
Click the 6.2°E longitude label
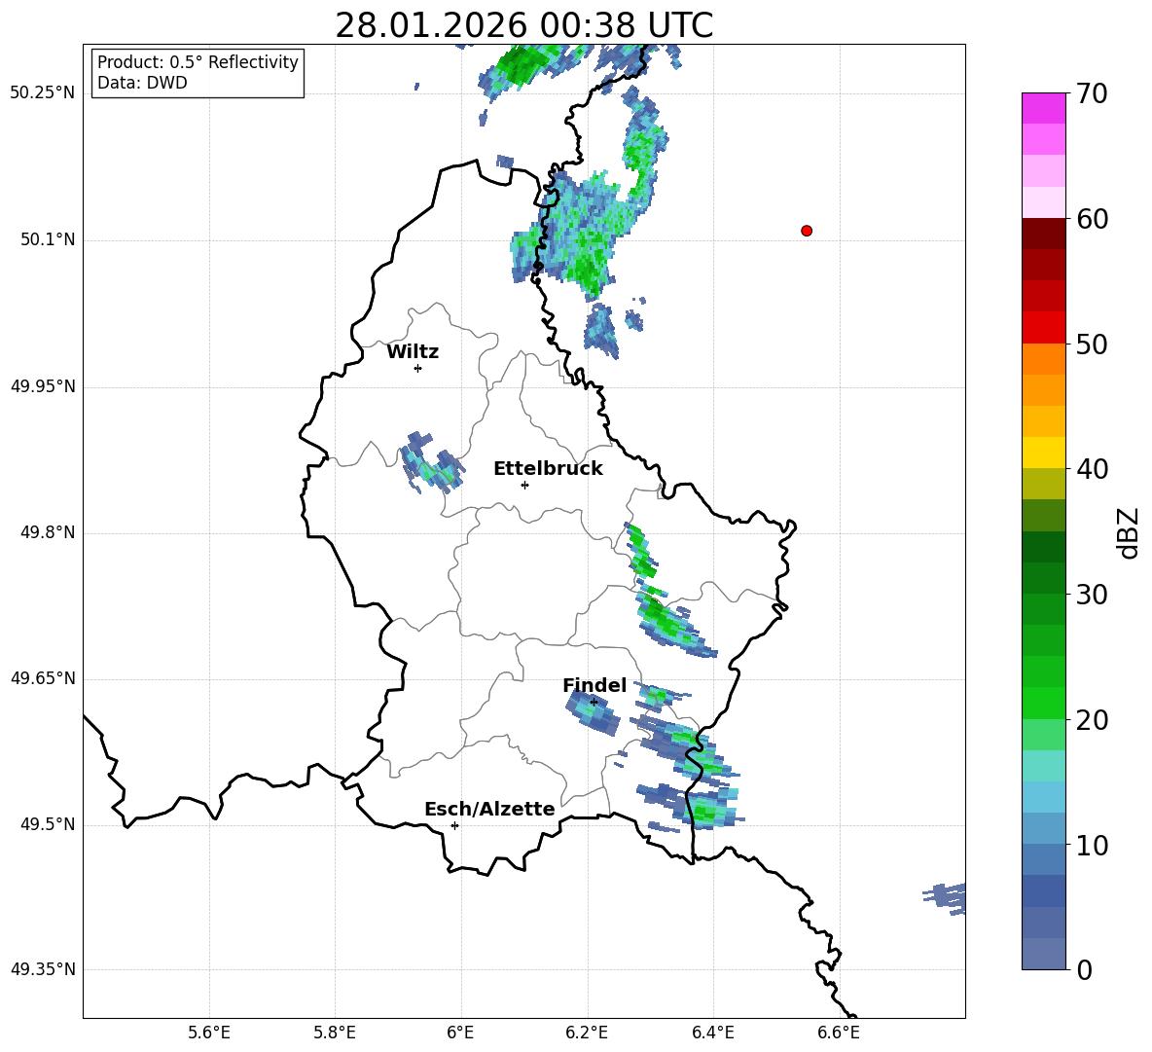tap(587, 1033)
